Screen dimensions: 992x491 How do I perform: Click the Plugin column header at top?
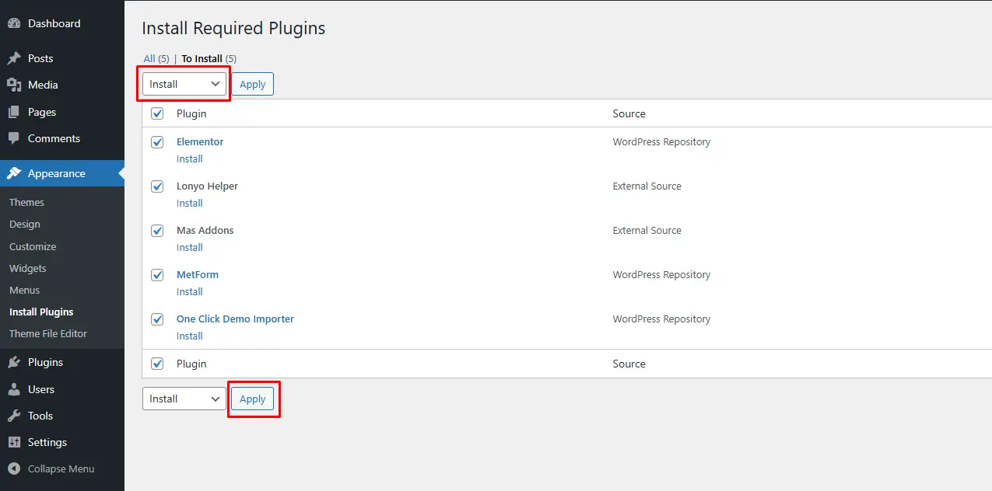pyautogui.click(x=191, y=113)
